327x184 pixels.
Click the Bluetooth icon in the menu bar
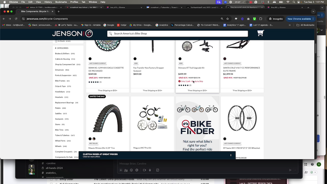tap(268, 2)
